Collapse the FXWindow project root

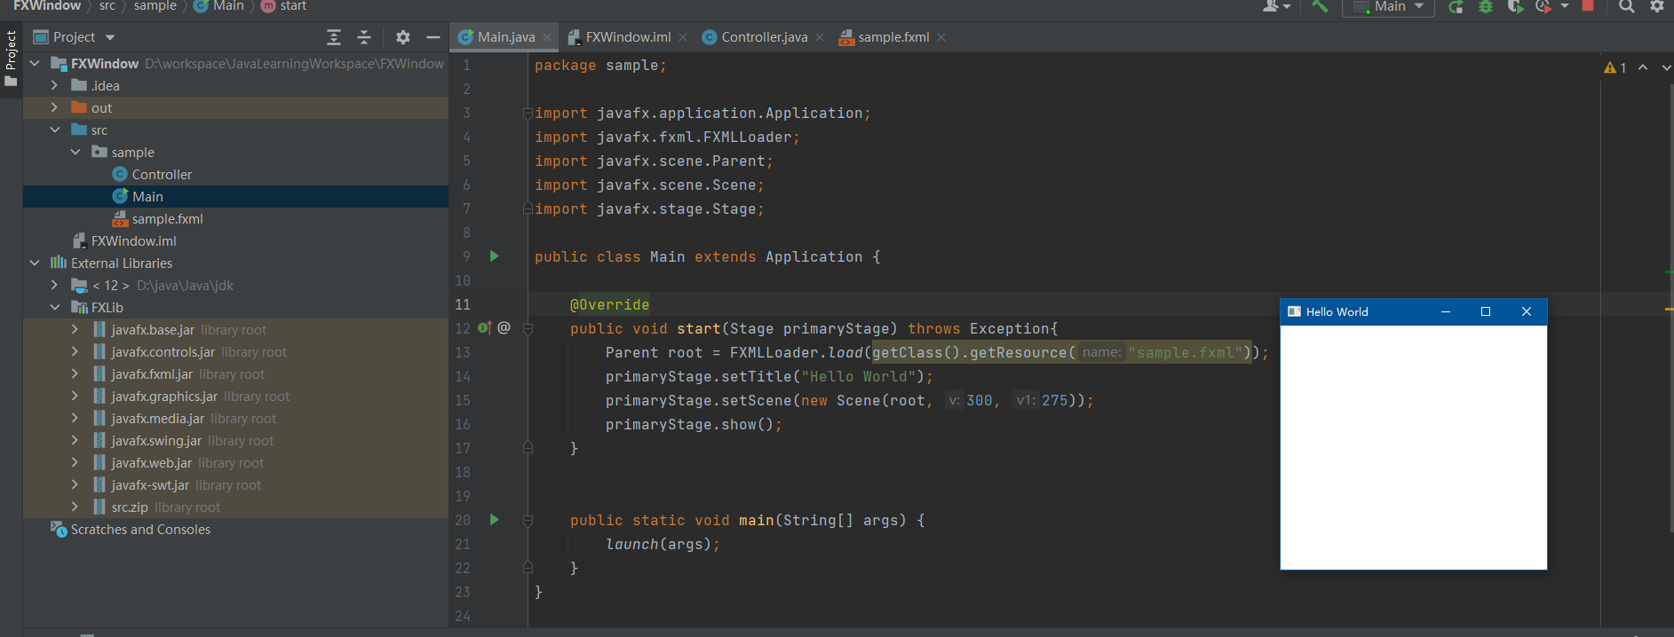pyautogui.click(x=35, y=64)
